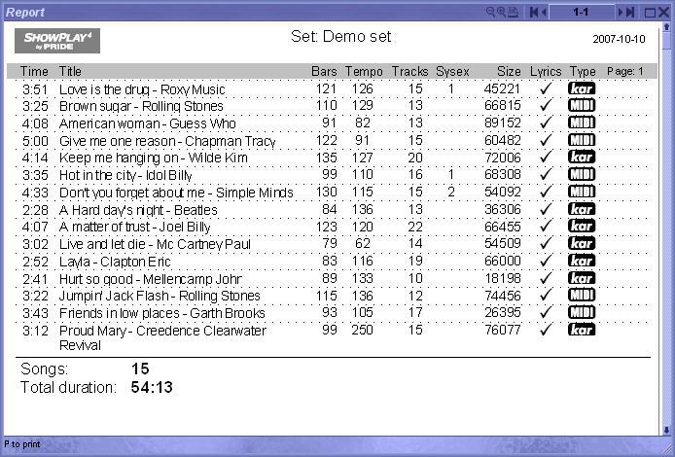Click the lyrics checkmark for Proud Mary
This screenshot has height=457, width=675.
[546, 330]
